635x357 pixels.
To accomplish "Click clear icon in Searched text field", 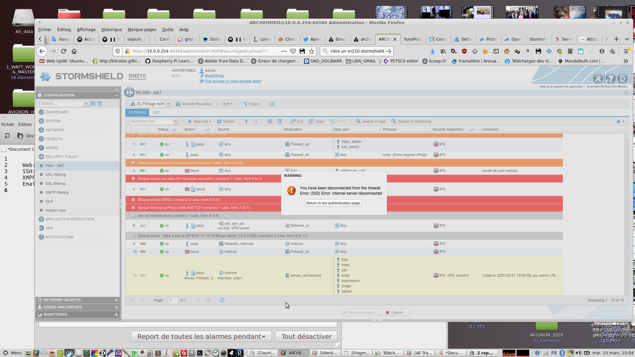I will (x=176, y=121).
